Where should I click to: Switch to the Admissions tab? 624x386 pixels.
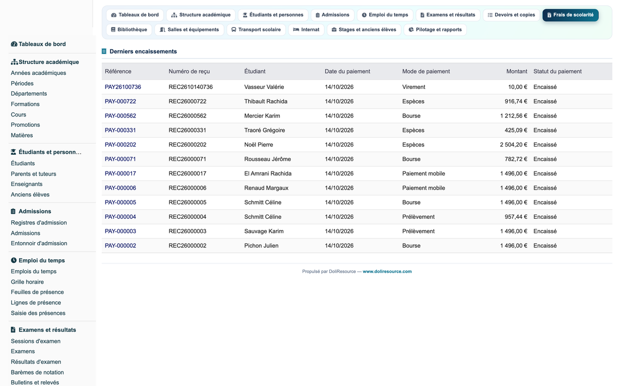[x=333, y=15]
